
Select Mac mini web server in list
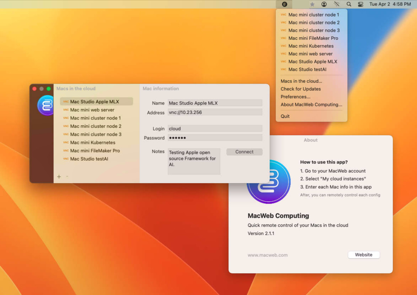(96, 110)
